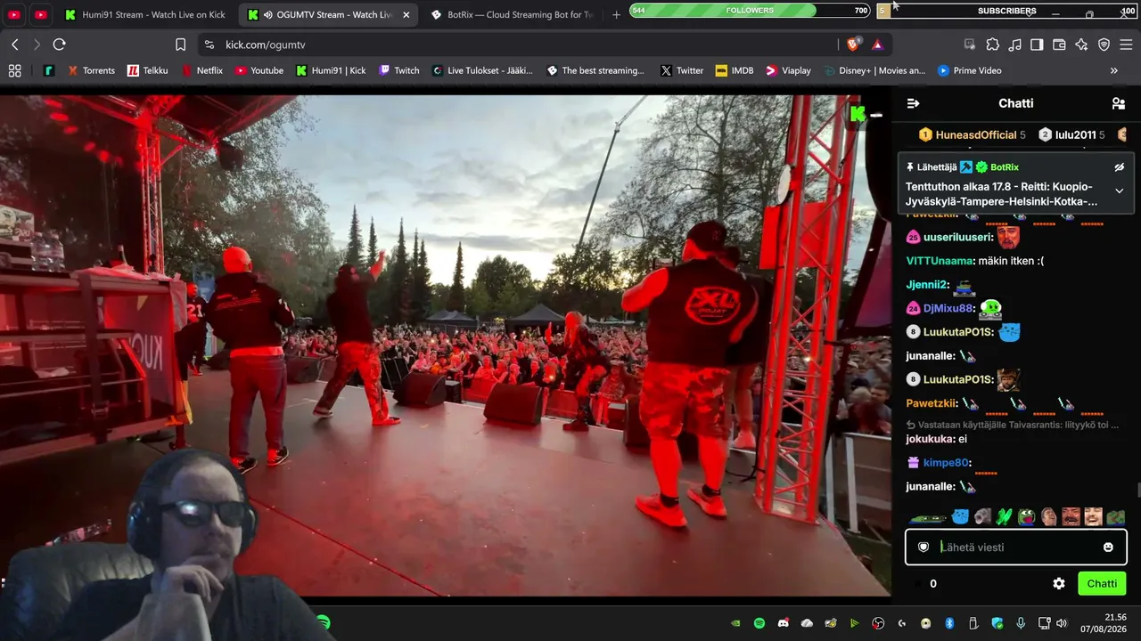The image size is (1141, 641).
Task: Open Telkku bookmark
Action: 147,70
